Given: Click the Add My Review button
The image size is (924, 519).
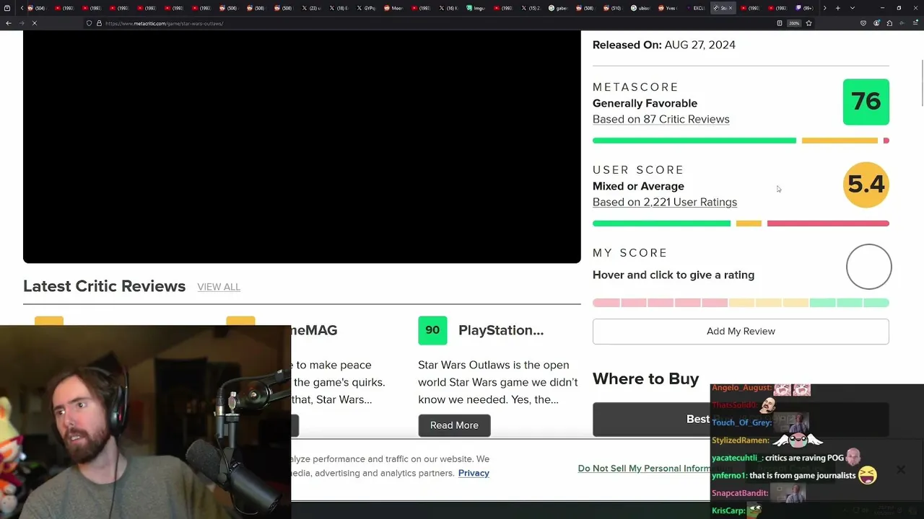Looking at the screenshot, I should pos(741,332).
